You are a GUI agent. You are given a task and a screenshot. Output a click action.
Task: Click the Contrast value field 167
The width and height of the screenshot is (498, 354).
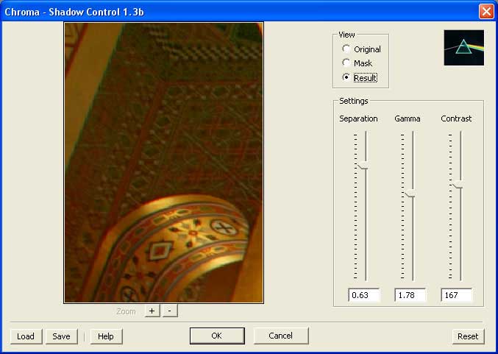[456, 295]
